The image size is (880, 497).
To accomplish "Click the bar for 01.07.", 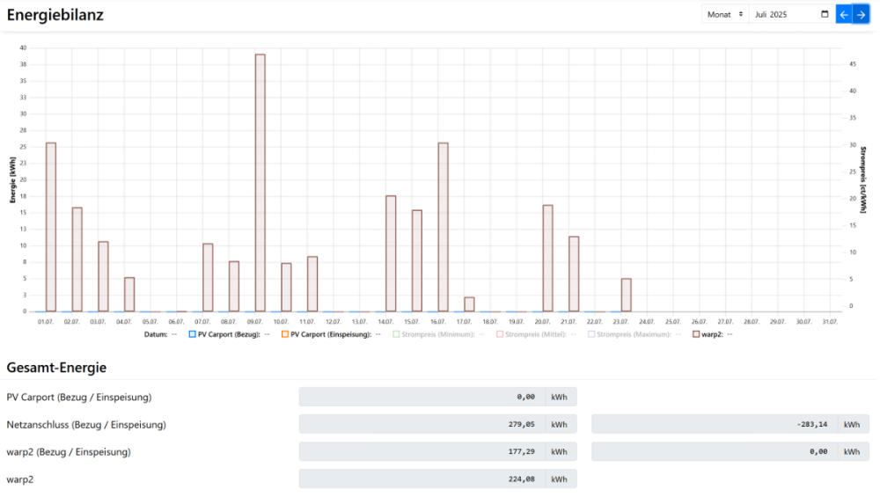I will (x=51, y=227).
